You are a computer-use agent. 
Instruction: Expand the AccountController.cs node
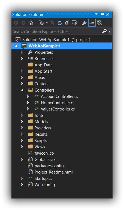(x=28, y=96)
